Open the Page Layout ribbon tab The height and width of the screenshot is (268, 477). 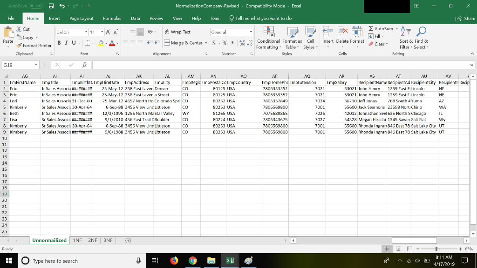pyautogui.click(x=81, y=19)
